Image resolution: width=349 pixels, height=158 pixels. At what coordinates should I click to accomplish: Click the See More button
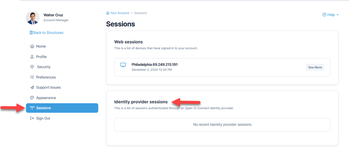[315, 67]
